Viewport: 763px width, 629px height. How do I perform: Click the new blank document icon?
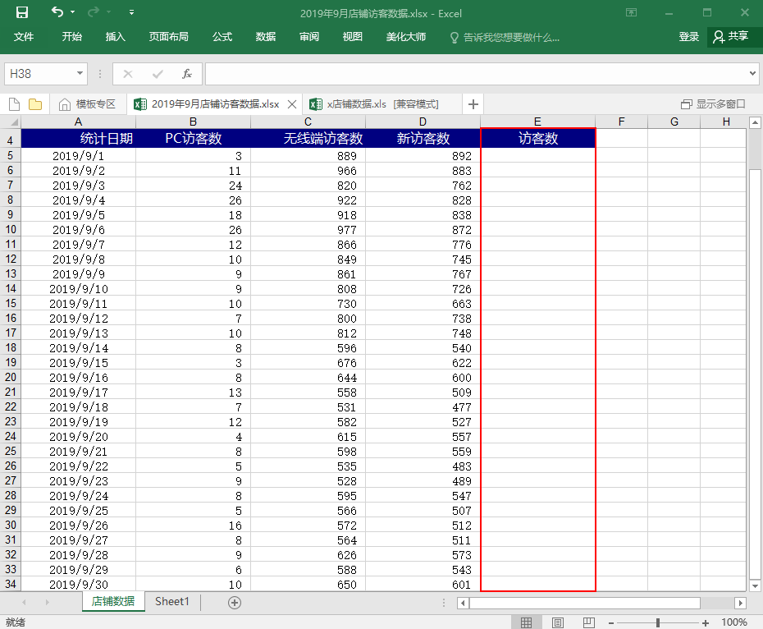click(15, 104)
